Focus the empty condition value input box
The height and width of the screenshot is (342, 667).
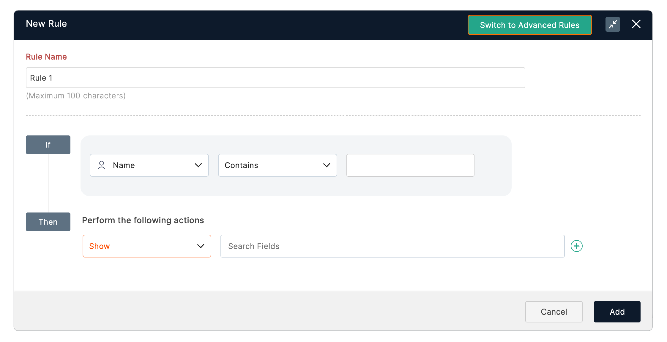click(410, 165)
